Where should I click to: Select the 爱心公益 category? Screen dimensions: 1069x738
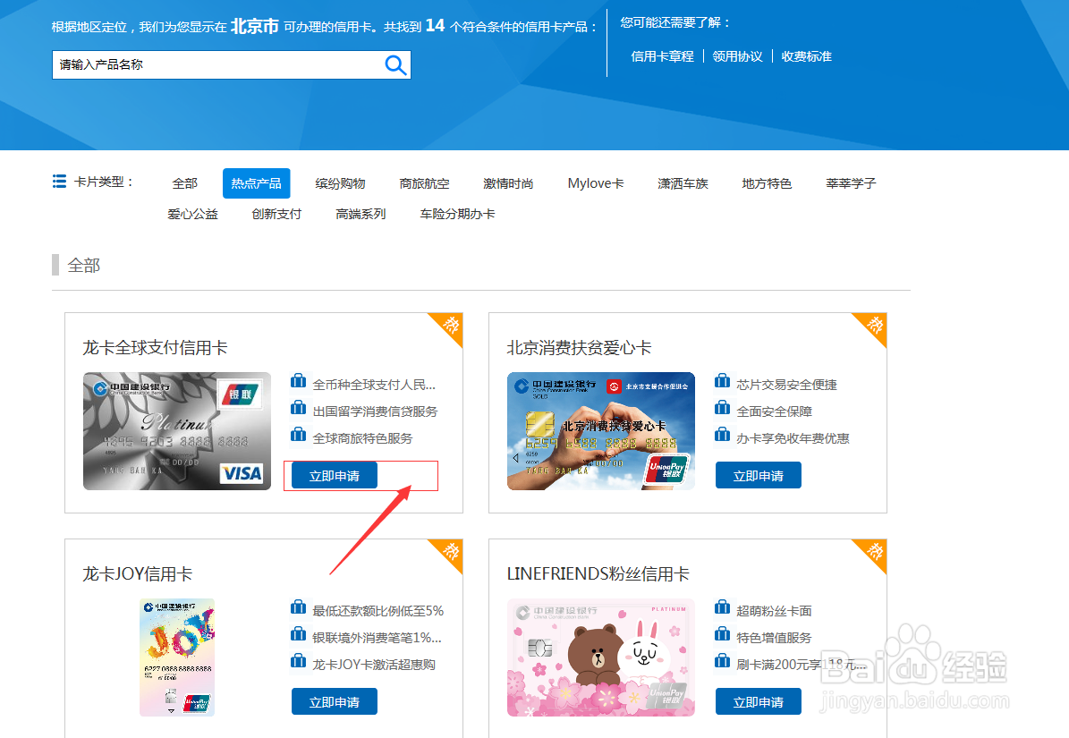(192, 214)
